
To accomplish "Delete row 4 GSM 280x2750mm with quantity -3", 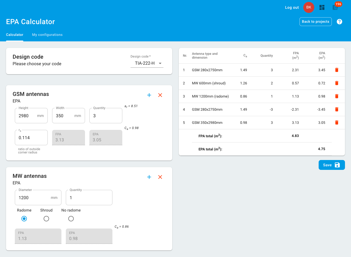I will [x=337, y=109].
